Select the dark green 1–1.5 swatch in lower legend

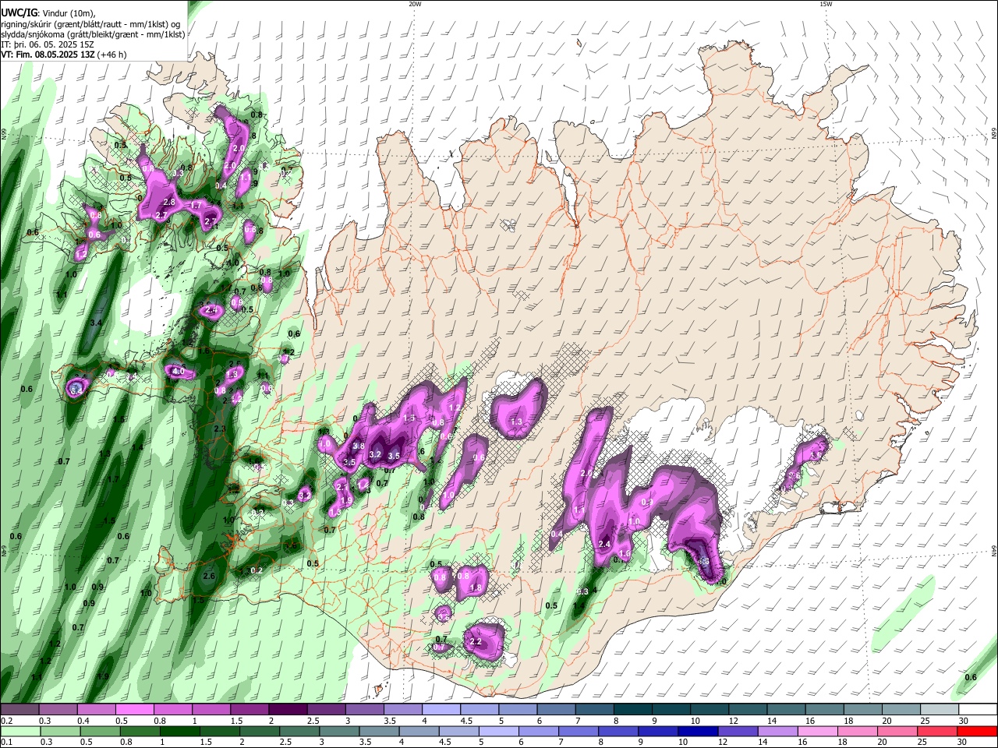[181, 731]
